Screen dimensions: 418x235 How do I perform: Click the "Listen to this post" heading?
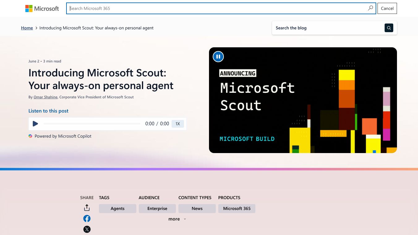[x=49, y=111]
